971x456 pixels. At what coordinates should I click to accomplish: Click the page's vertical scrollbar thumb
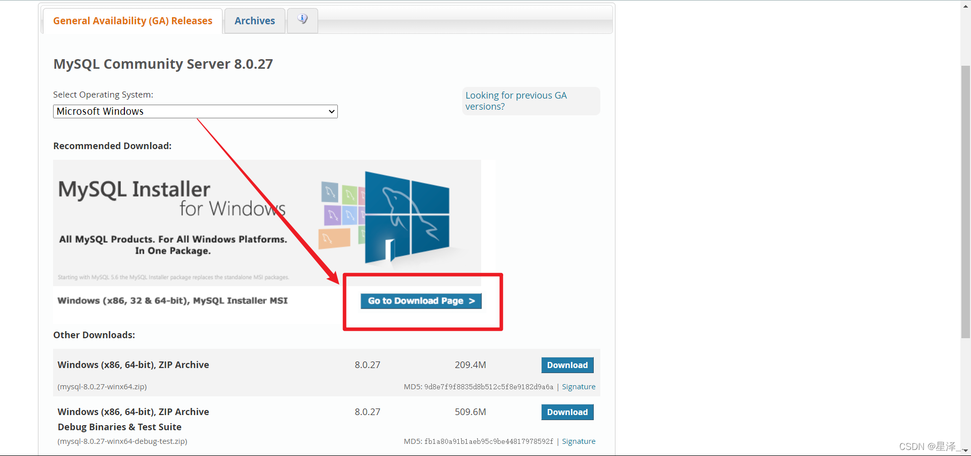tap(965, 202)
